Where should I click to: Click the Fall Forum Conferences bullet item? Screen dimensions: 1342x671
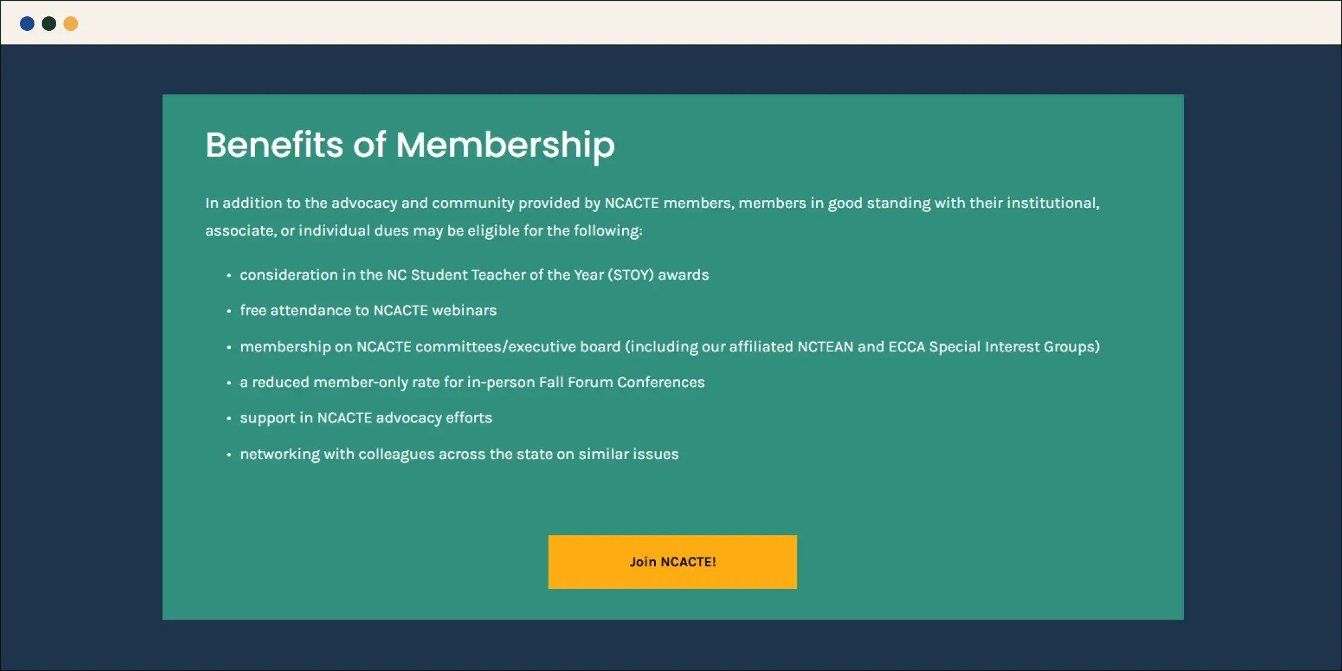472,382
